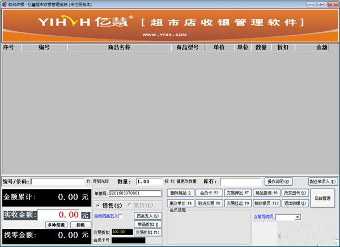Expand the 当前导购员 dropdown

point(297,217)
